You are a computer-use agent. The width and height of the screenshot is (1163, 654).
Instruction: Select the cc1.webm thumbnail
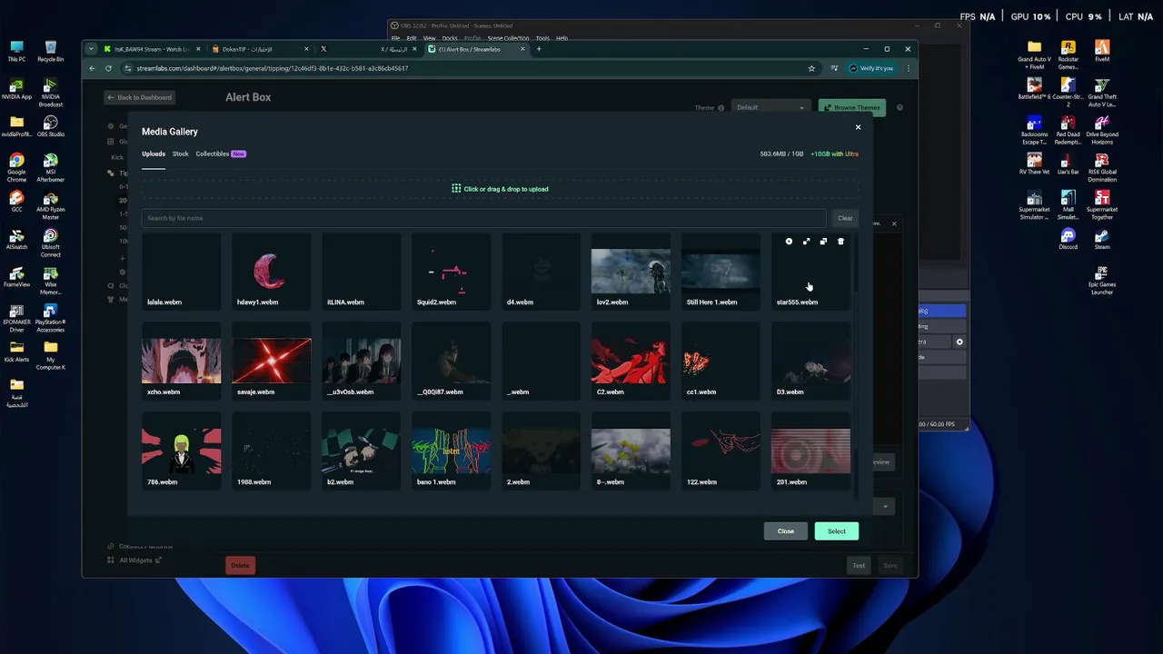pos(721,361)
